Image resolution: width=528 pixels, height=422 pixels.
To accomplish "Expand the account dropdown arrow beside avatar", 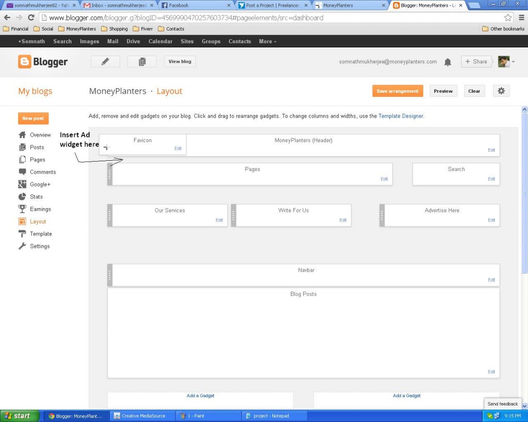I will [x=513, y=62].
